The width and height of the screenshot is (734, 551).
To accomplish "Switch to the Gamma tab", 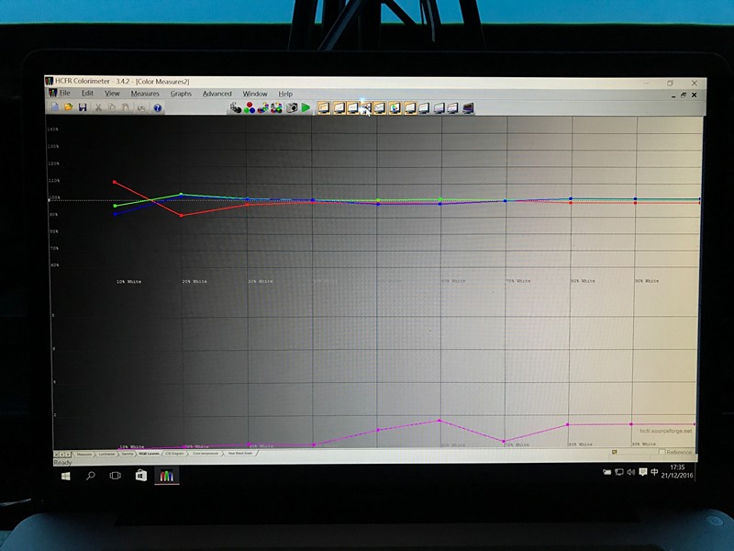I will [x=127, y=454].
